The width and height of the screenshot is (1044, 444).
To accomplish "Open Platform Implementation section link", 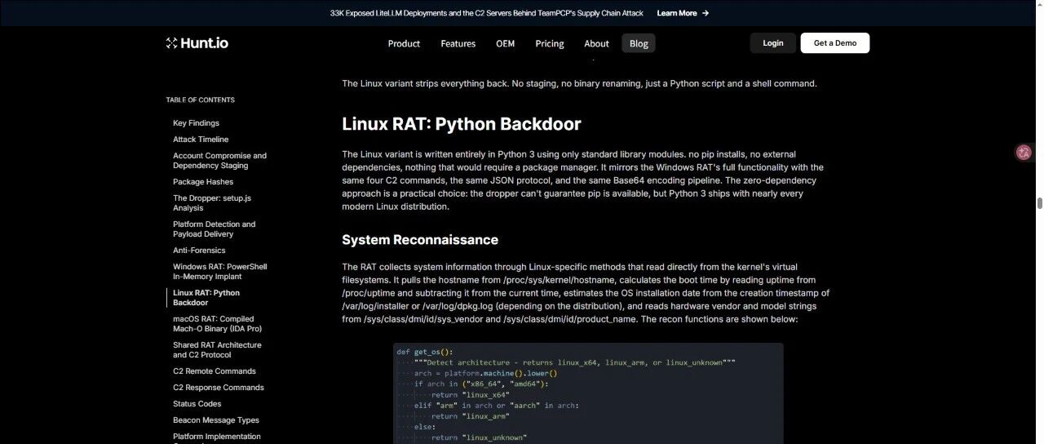I will [x=217, y=437].
